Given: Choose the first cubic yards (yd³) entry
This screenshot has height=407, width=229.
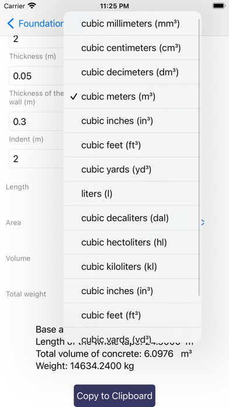Looking at the screenshot, I should pyautogui.click(x=132, y=169).
